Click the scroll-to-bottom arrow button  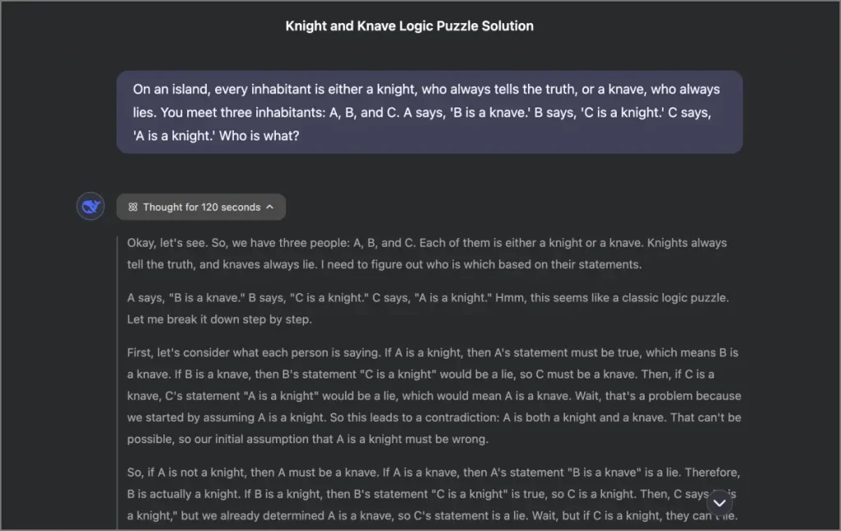pyautogui.click(x=719, y=502)
